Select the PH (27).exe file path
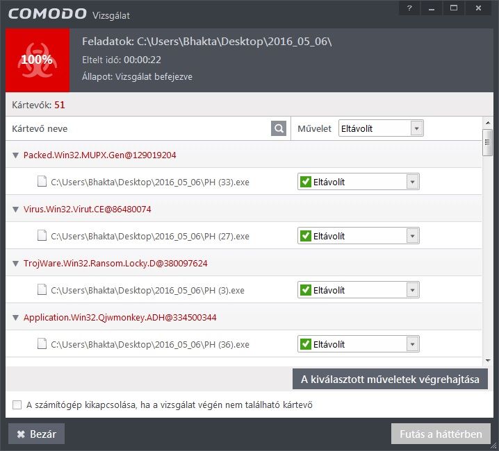499x451 pixels. click(x=150, y=236)
